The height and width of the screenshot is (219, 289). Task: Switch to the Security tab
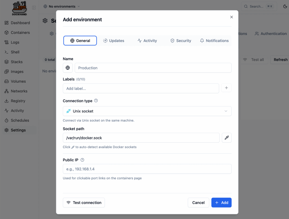(181, 41)
